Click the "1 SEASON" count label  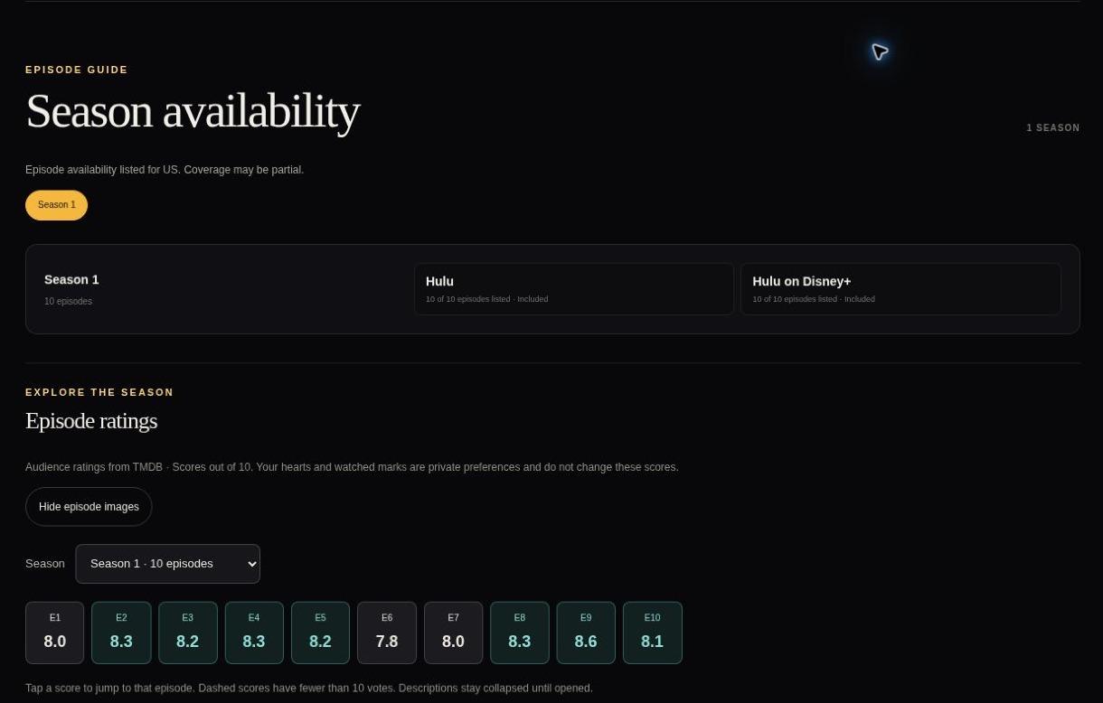click(x=1053, y=128)
